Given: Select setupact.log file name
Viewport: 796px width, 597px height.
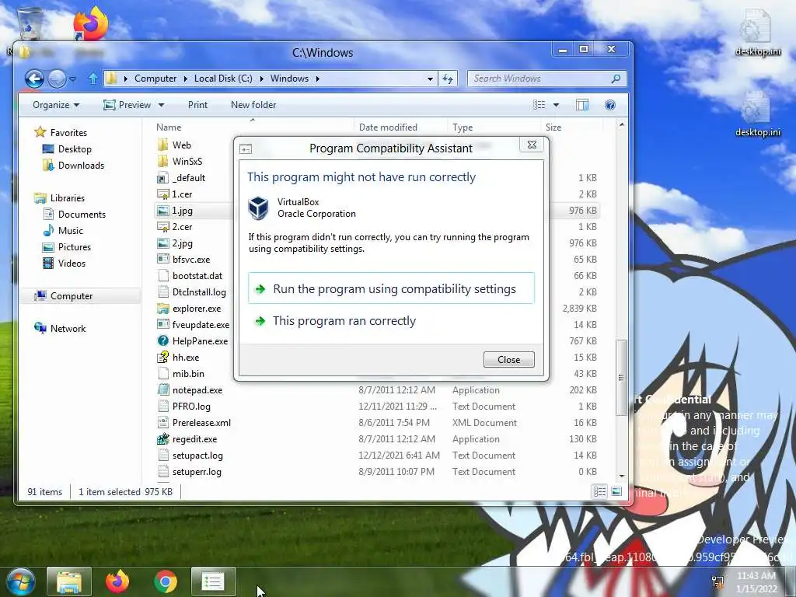Looking at the screenshot, I should [197, 456].
